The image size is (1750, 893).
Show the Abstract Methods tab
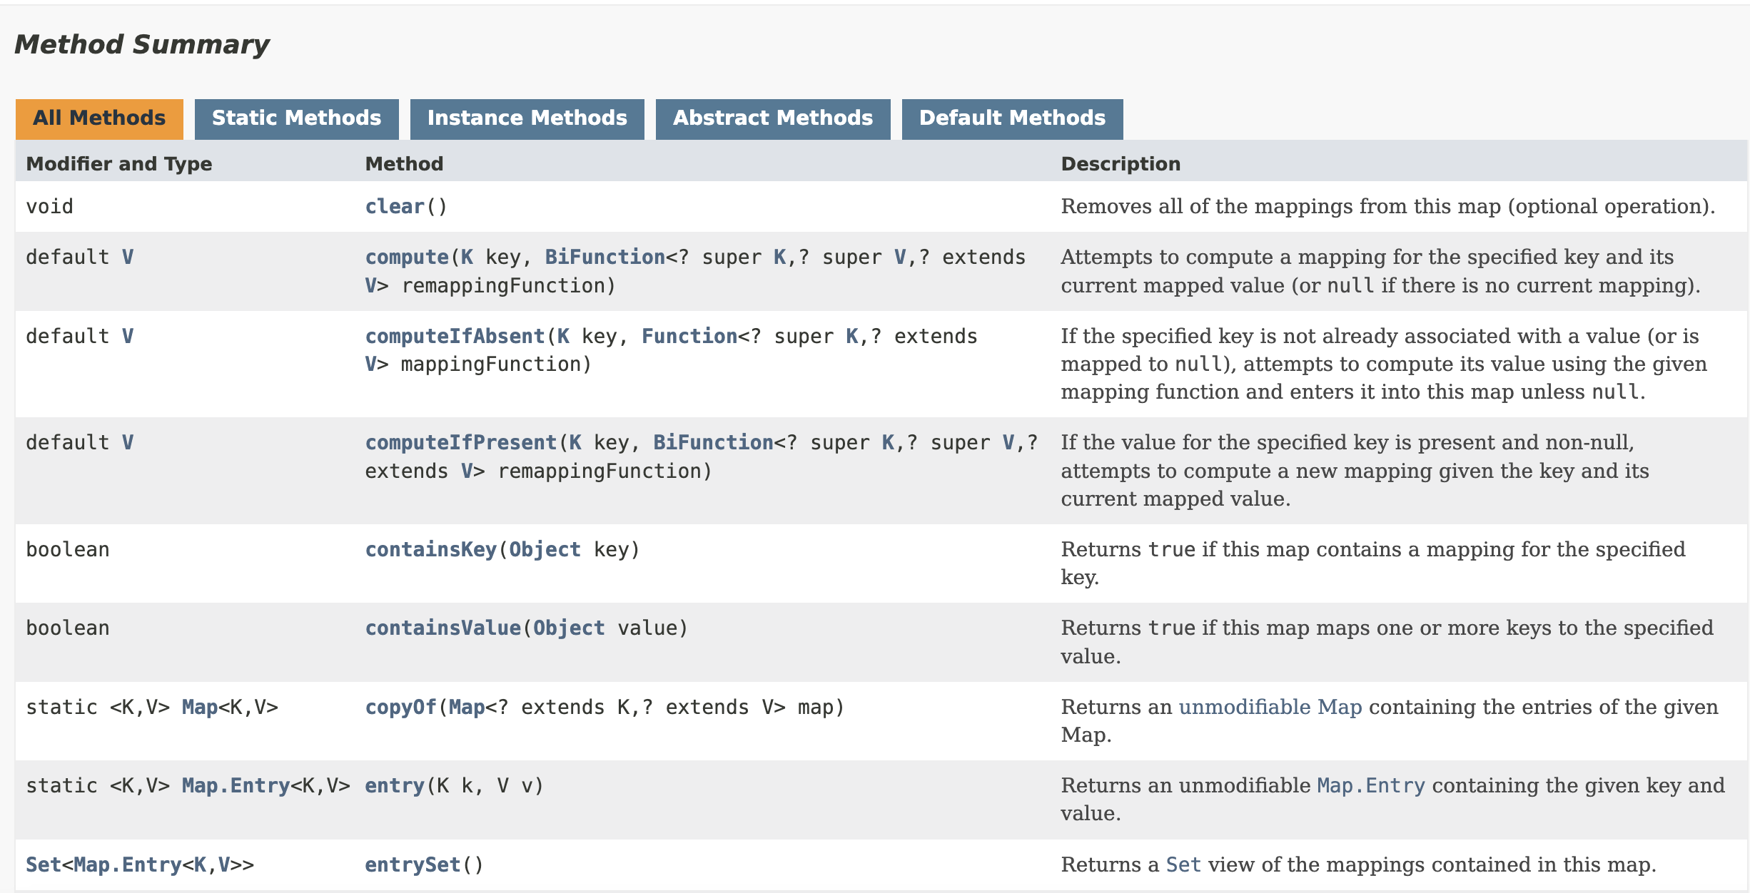coord(772,118)
